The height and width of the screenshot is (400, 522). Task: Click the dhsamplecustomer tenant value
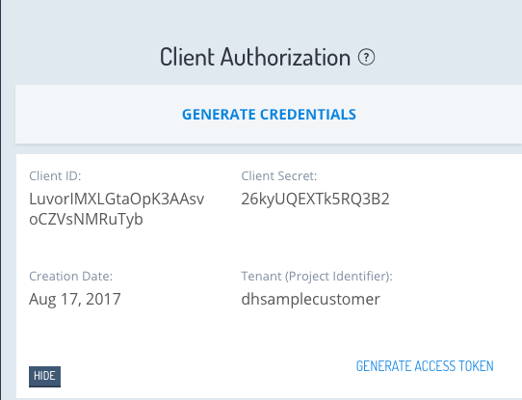pos(310,299)
